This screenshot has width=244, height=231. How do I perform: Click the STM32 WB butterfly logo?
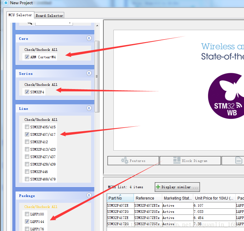coord(226,96)
